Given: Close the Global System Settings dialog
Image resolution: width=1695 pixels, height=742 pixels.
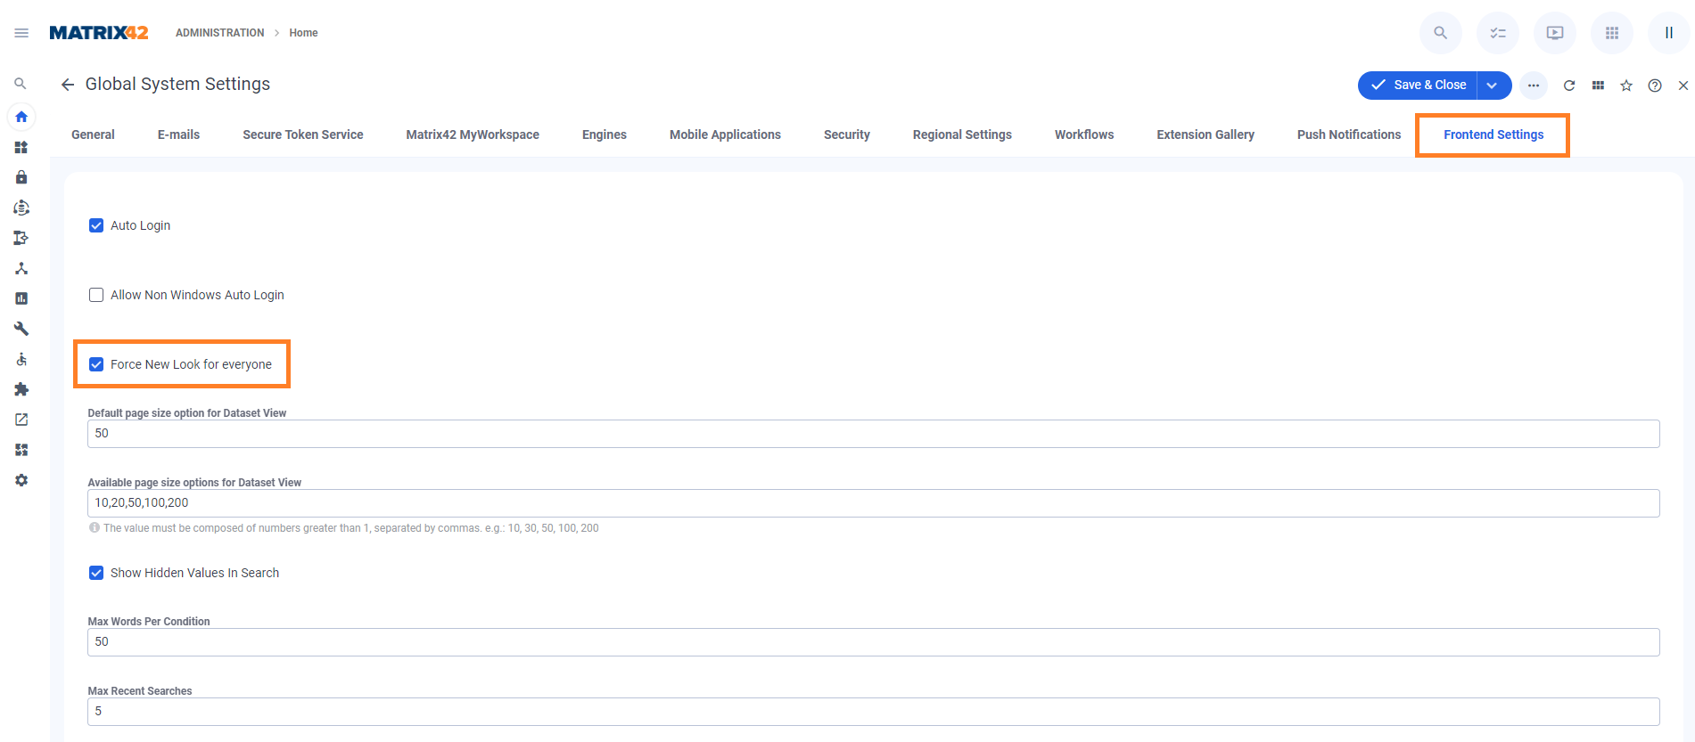Looking at the screenshot, I should (x=1683, y=86).
